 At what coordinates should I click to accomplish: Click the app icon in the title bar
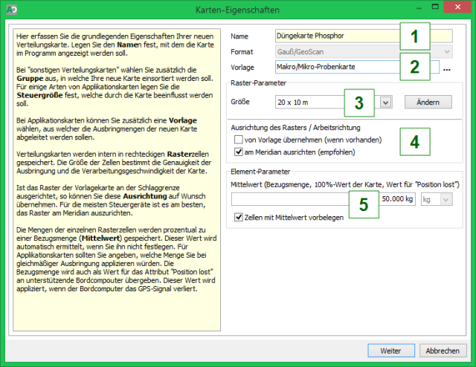[x=10, y=10]
